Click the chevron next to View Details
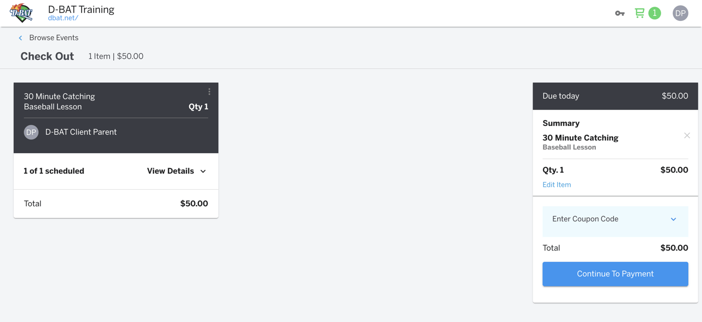This screenshot has width=702, height=322. coord(203,171)
